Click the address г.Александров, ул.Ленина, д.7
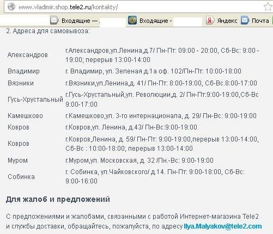Screen dimensions: 273x234 (110, 50)
